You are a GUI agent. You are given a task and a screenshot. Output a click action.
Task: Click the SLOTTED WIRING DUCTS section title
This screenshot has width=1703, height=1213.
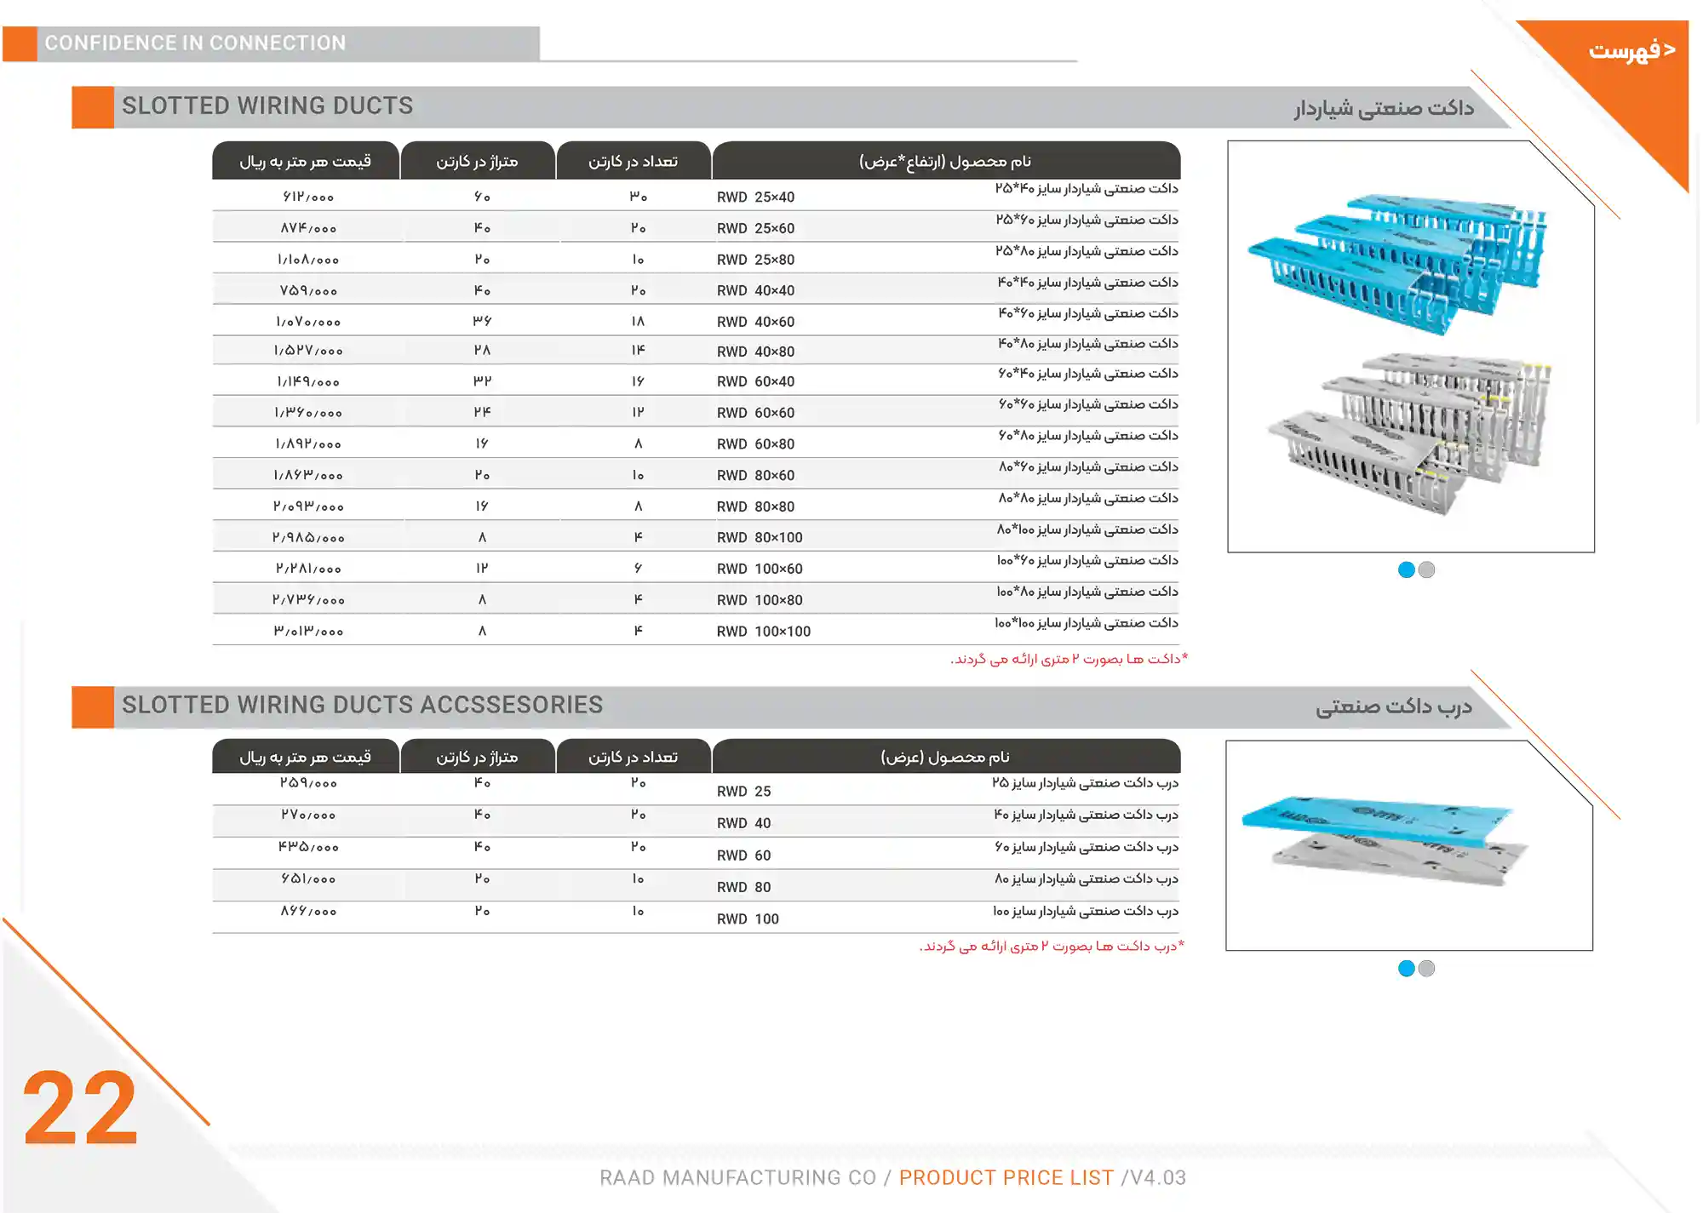[267, 106]
